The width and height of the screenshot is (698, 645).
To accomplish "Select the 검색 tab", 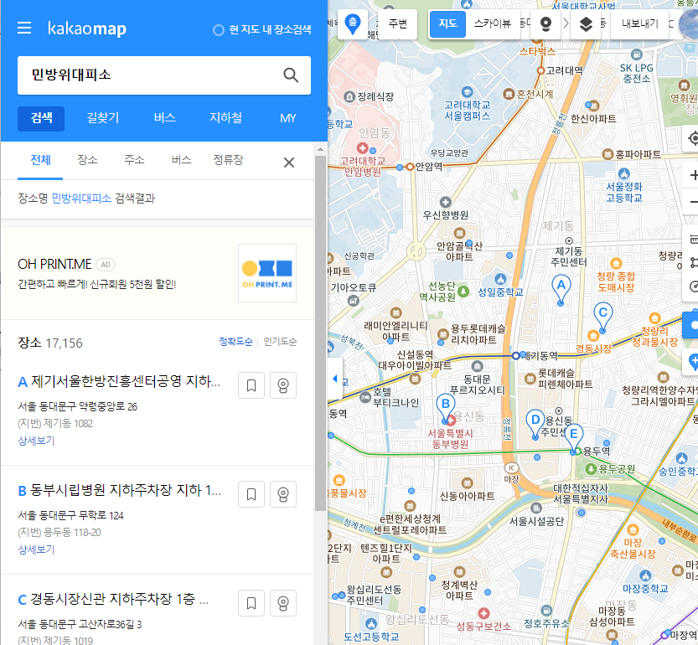I will (41, 118).
